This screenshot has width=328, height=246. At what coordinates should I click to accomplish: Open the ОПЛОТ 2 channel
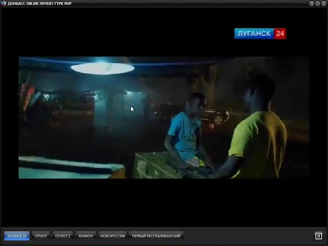tap(62, 236)
